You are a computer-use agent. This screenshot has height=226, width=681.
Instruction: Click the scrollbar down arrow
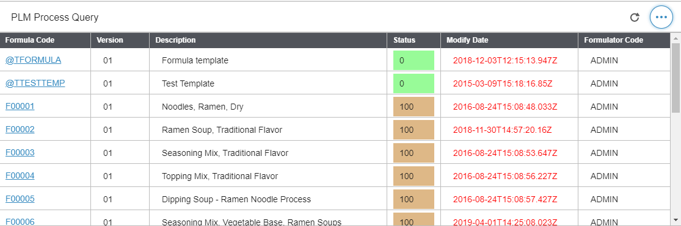[x=676, y=219]
